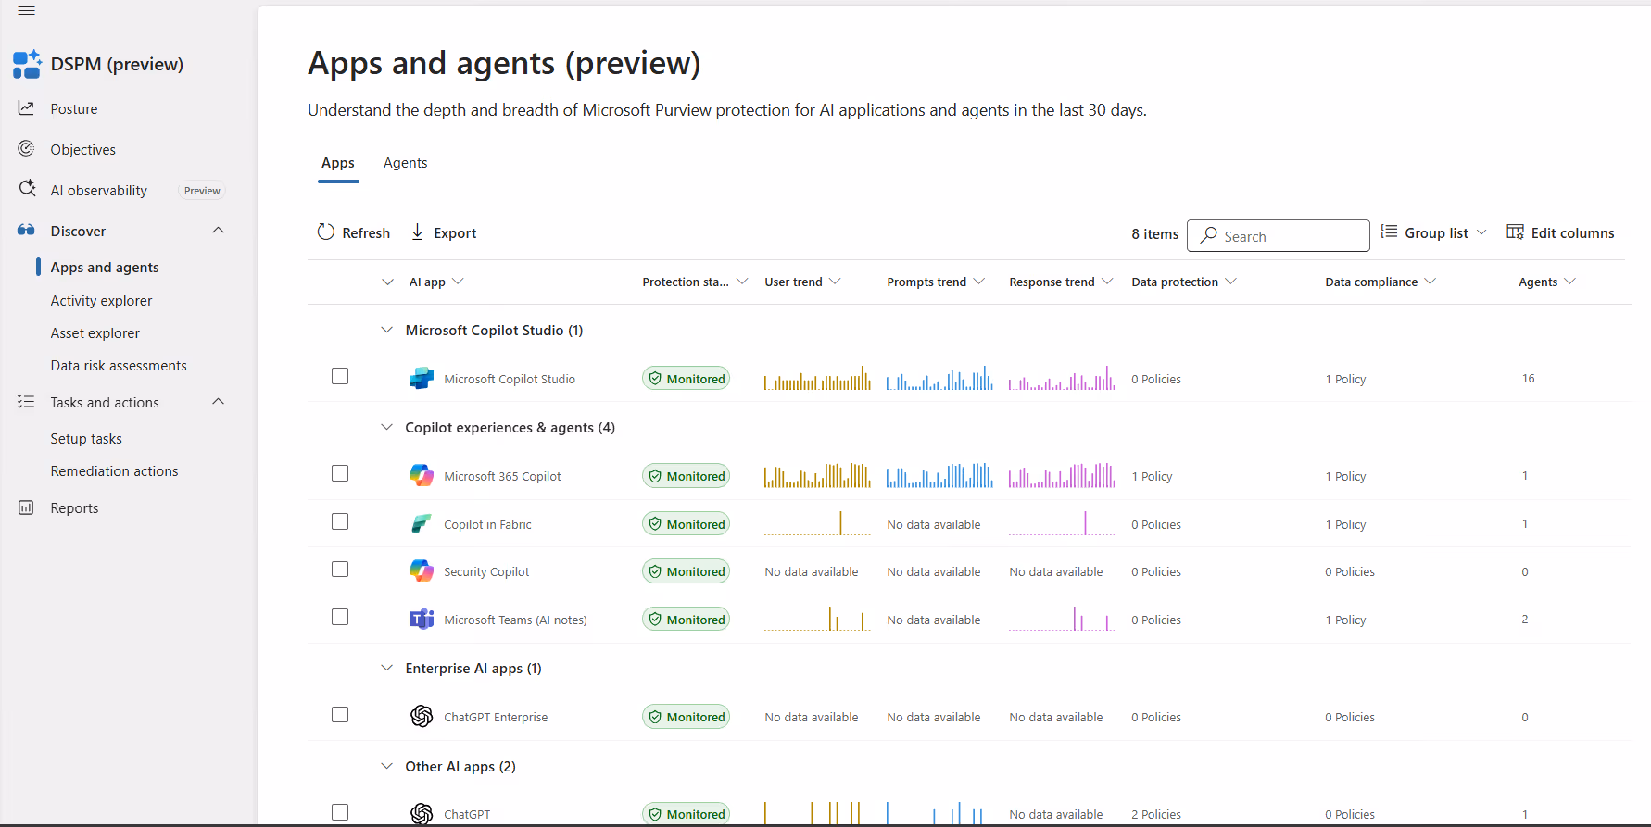Open the Data compliance column dropdown
Viewport: 1651px width, 827px height.
[1430, 281]
